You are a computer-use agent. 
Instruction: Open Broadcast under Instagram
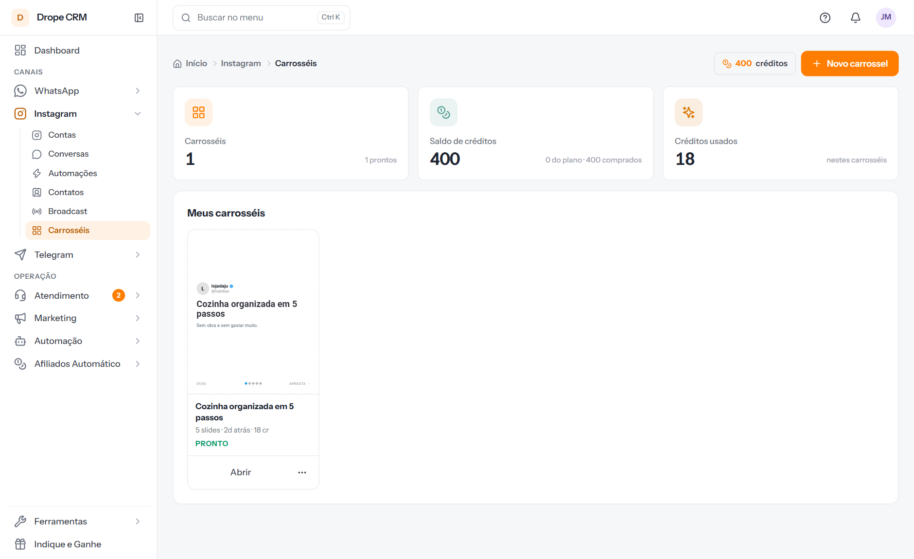tap(88, 211)
